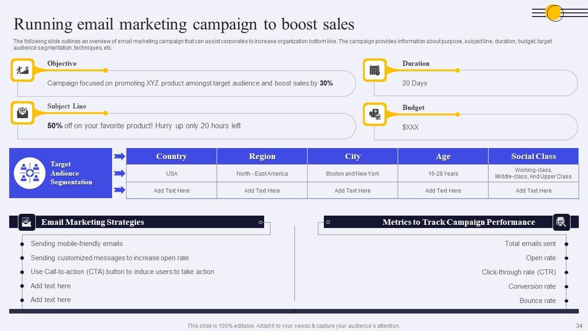This screenshot has width=588, height=331.
Task: Click the $XXX budget placeholder
Action: (x=410, y=127)
